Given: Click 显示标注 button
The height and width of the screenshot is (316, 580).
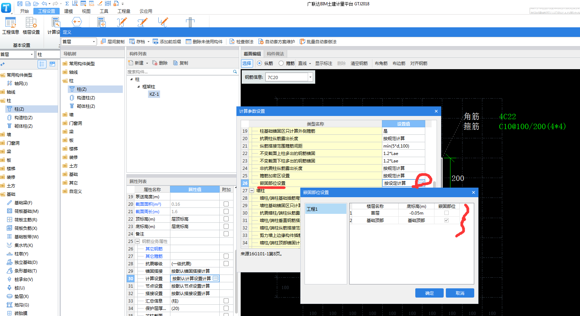Looking at the screenshot, I should [x=324, y=63].
